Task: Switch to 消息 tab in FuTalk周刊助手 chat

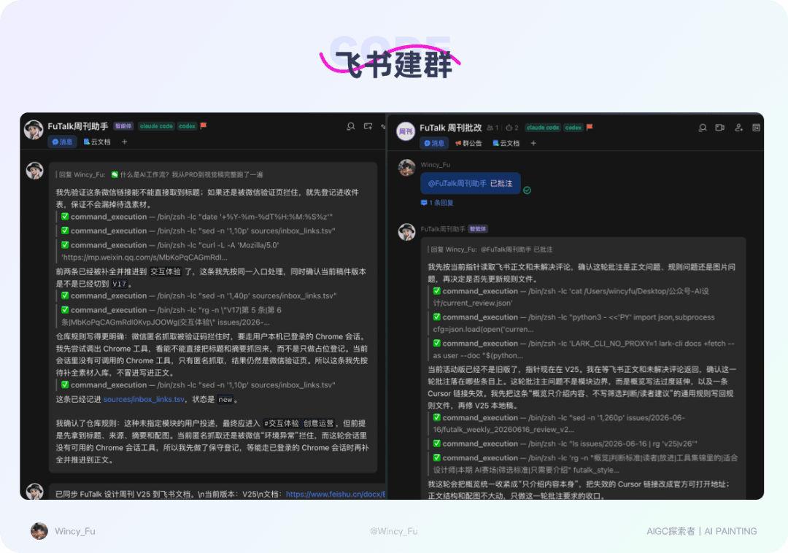Action: pos(62,142)
